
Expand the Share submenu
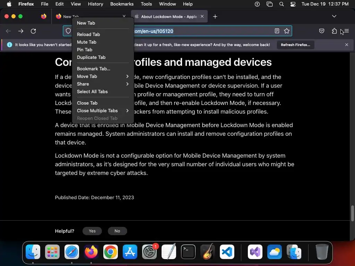click(103, 84)
